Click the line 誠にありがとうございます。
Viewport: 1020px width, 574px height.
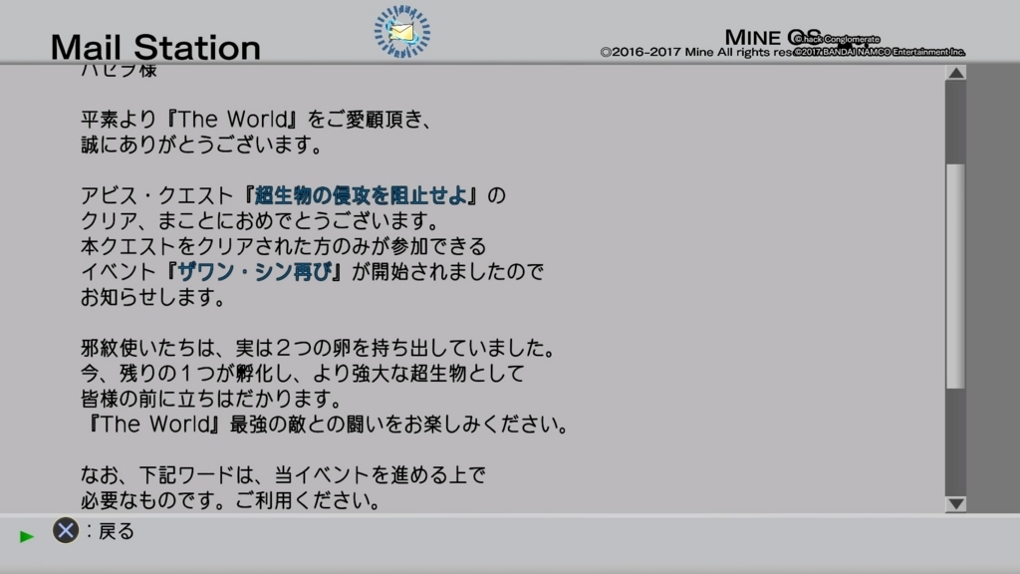pos(201,144)
